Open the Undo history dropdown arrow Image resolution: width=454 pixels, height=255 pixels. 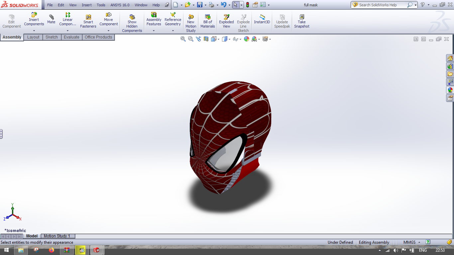tap(229, 5)
